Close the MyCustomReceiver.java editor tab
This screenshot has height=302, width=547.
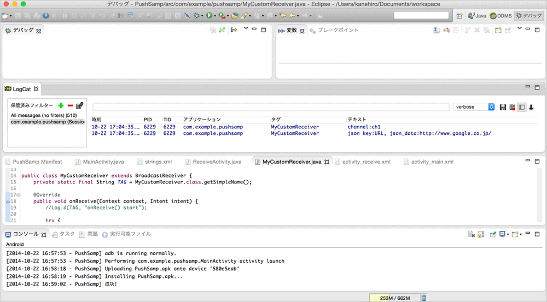(x=327, y=162)
